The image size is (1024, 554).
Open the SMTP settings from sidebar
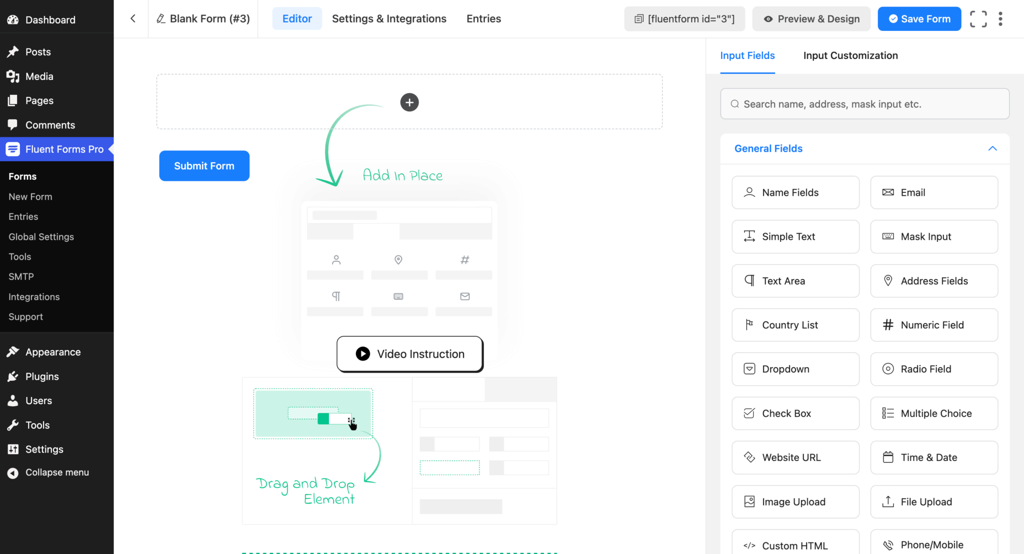21,276
